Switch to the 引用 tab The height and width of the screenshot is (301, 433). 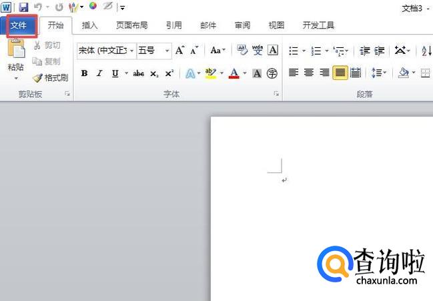click(x=174, y=25)
